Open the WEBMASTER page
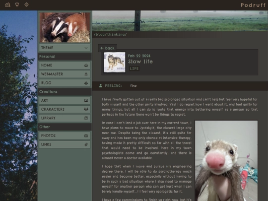The image size is (268, 201). [65, 74]
